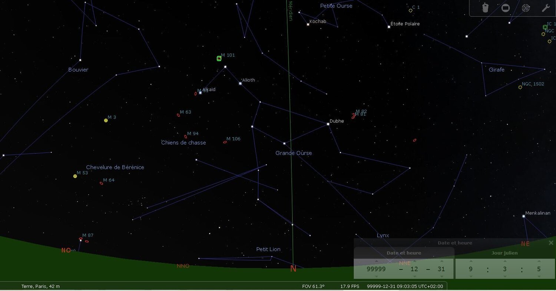Select the Alkaid star
This screenshot has height=291, width=556.
pyautogui.click(x=200, y=92)
